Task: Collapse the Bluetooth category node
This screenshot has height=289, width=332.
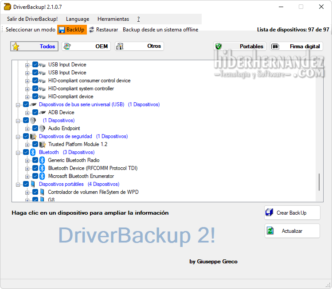Action: coord(18,153)
